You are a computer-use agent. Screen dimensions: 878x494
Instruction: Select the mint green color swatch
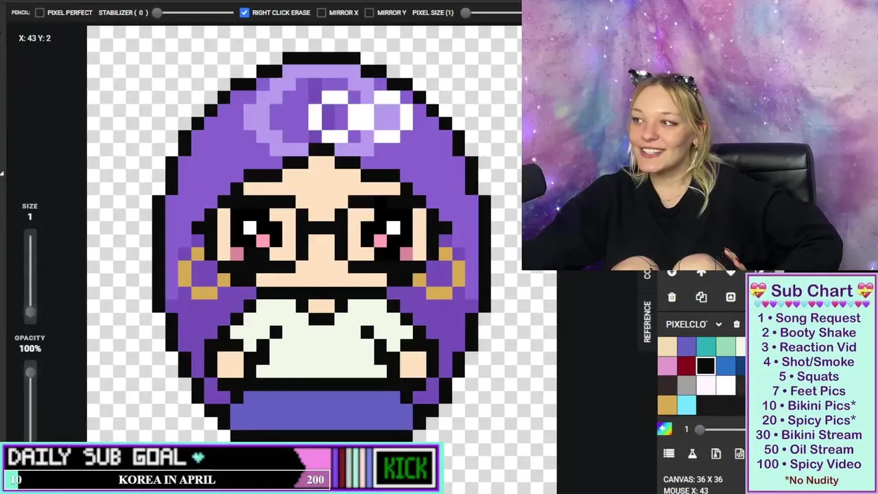coord(726,346)
